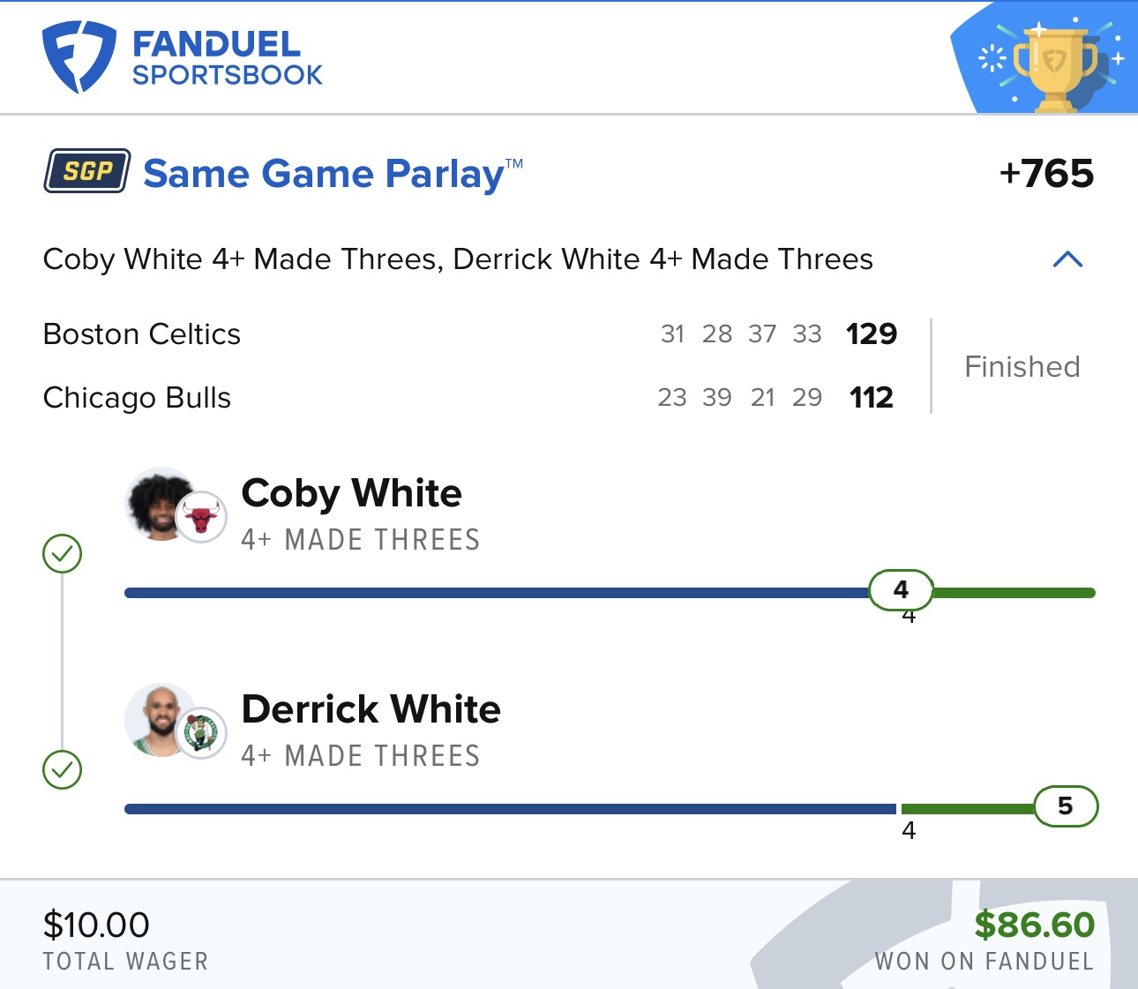1138x989 pixels.
Task: Click the FanDuel shield logo icon
Action: [x=79, y=57]
